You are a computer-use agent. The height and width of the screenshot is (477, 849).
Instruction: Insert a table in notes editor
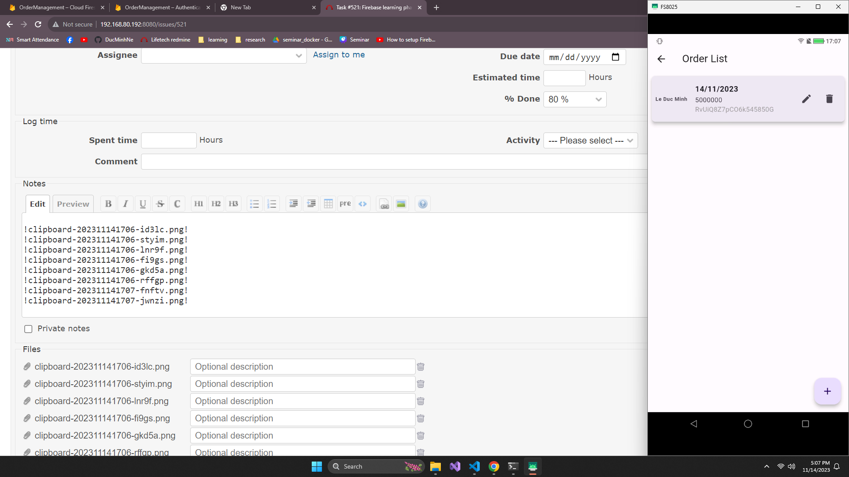click(x=328, y=204)
